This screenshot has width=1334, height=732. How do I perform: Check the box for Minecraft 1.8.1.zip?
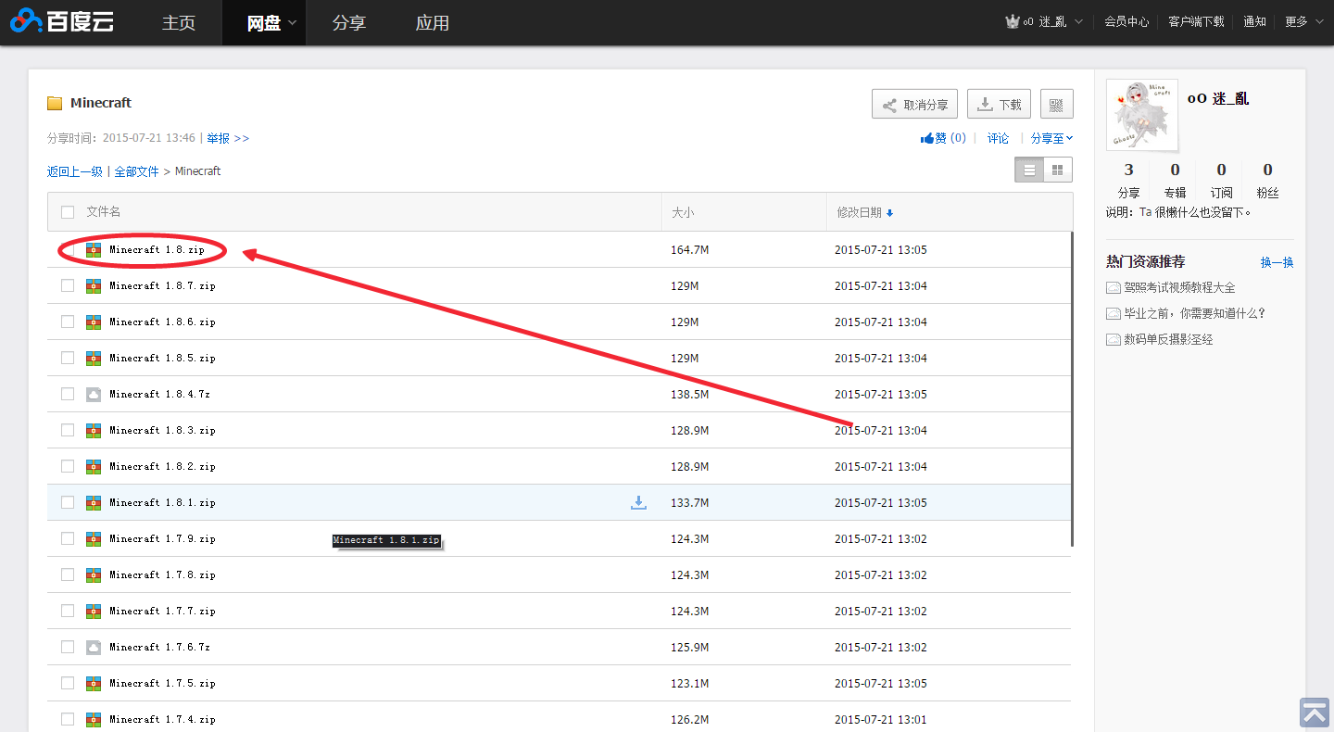(68, 502)
